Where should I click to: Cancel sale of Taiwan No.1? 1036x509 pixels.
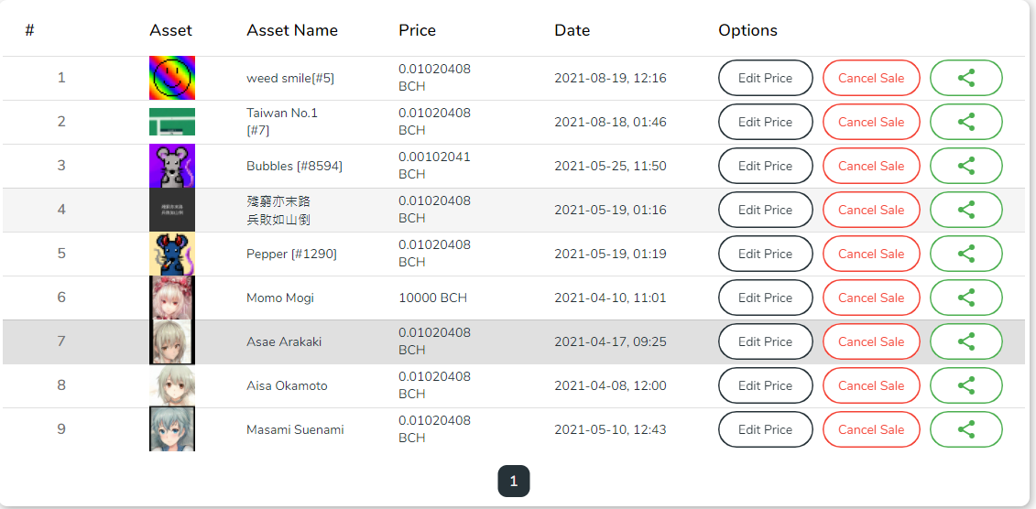click(x=871, y=122)
